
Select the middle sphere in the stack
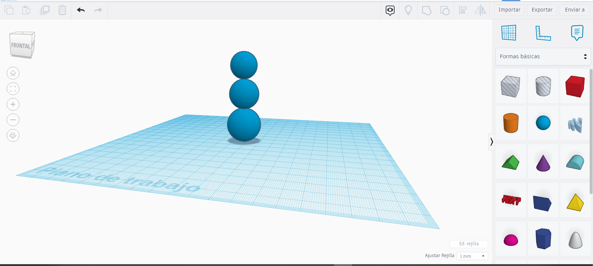coord(244,94)
